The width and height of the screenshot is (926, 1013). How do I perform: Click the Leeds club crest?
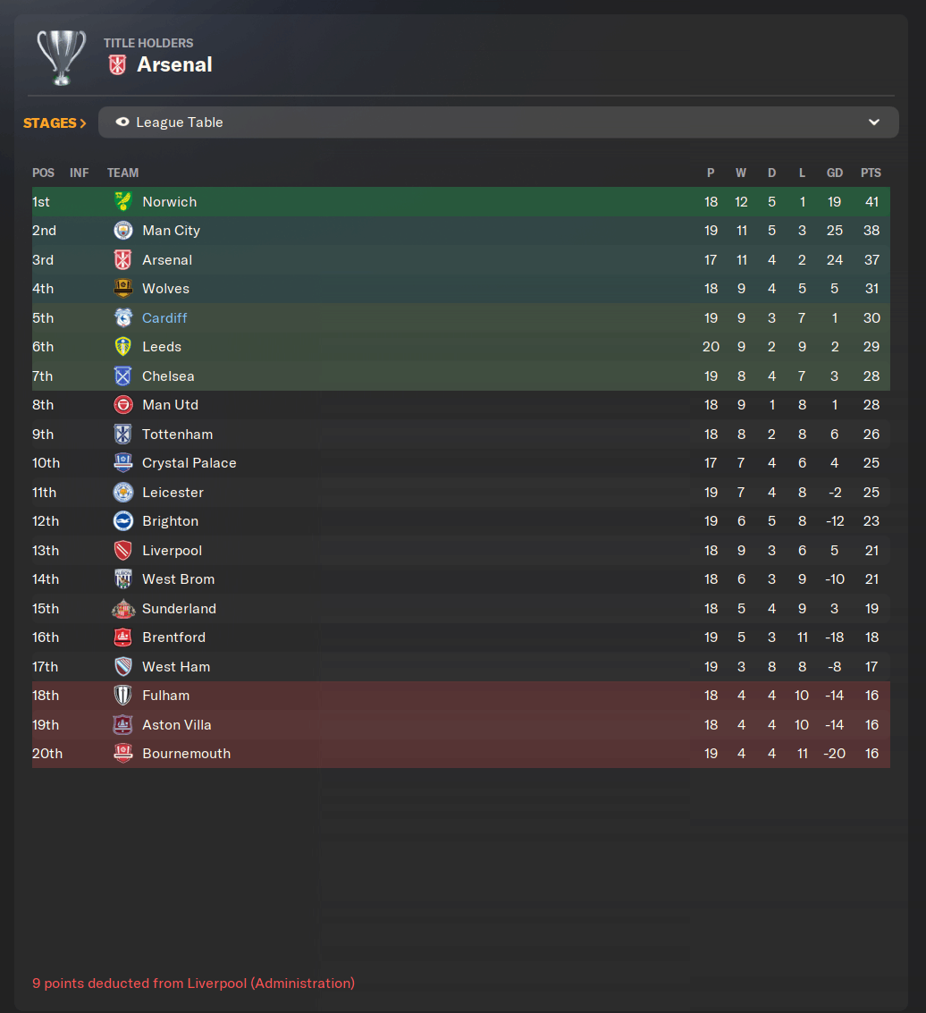click(123, 347)
